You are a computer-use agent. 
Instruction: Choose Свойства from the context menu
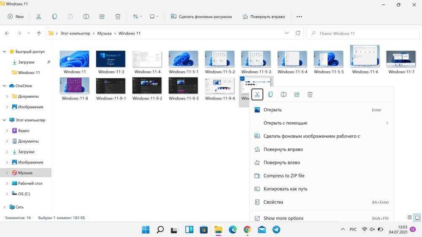[x=273, y=202]
